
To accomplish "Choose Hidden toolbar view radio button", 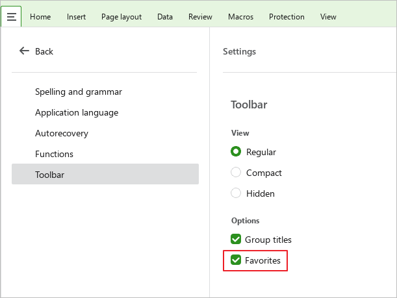I will [236, 193].
